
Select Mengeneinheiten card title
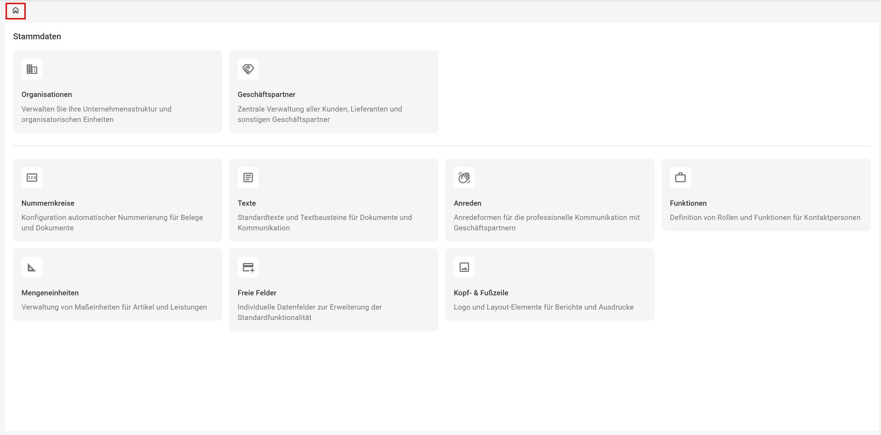[50, 293]
